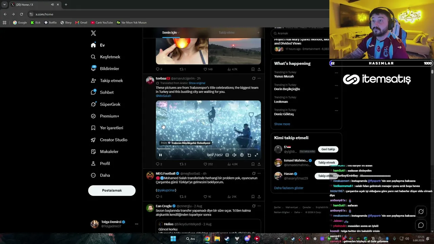Viewport: 434px width, 244px height.
Task: Bookmark tuvbaa's video tweet
Action: 253,164
